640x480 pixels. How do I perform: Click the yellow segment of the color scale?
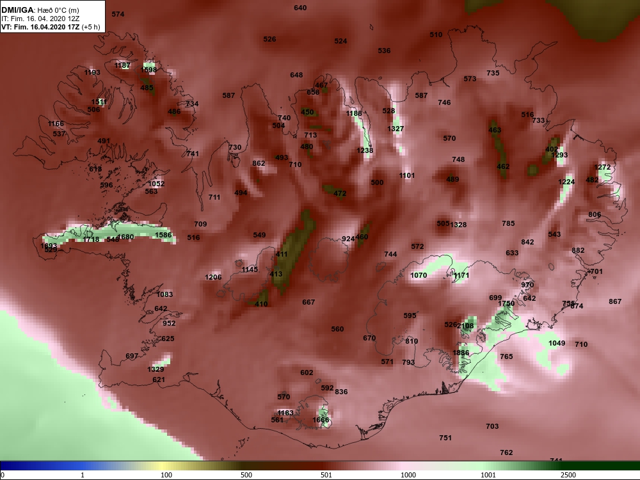(x=163, y=466)
